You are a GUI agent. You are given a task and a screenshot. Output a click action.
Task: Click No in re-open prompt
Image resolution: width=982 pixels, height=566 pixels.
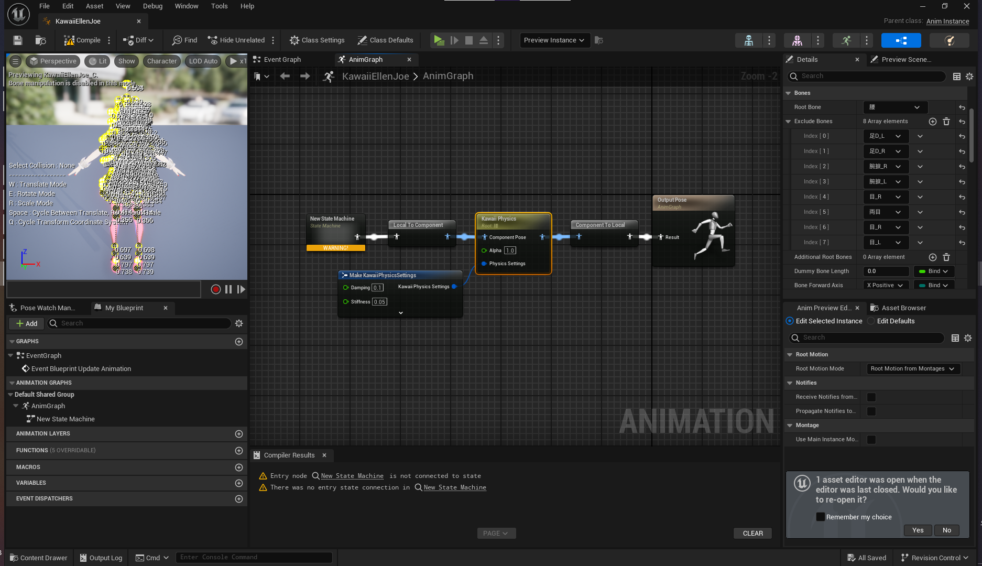[x=947, y=530]
